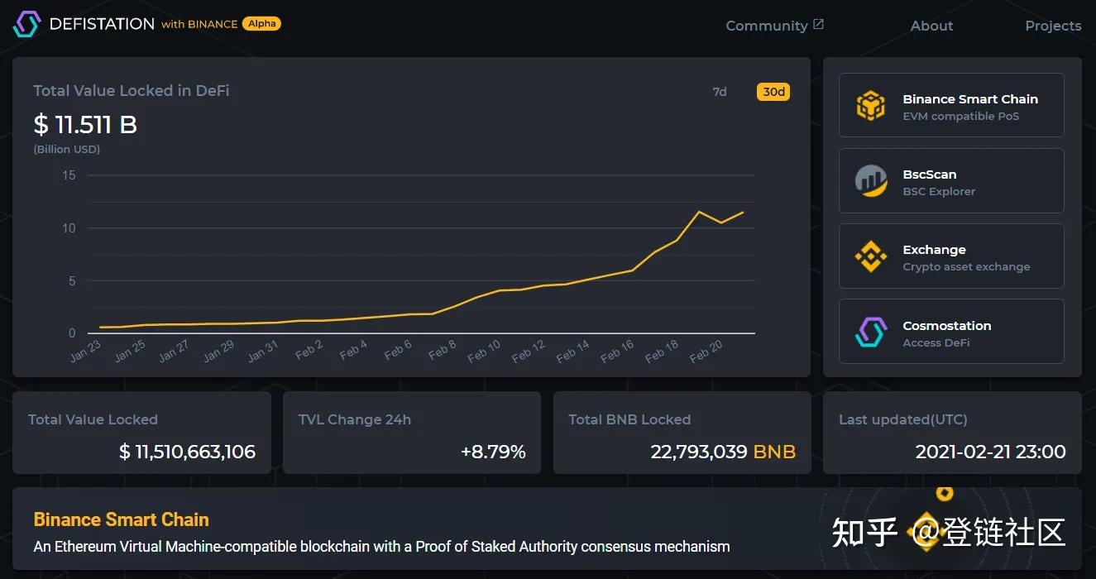Click DEFISTATION brand title
The image size is (1096, 579).
102,24
